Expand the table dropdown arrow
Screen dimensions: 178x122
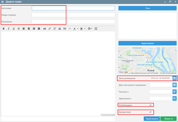(x=92, y=29)
